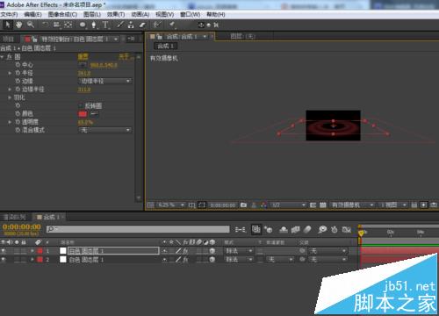Toggle motion blur icon in timeline

[307, 230]
